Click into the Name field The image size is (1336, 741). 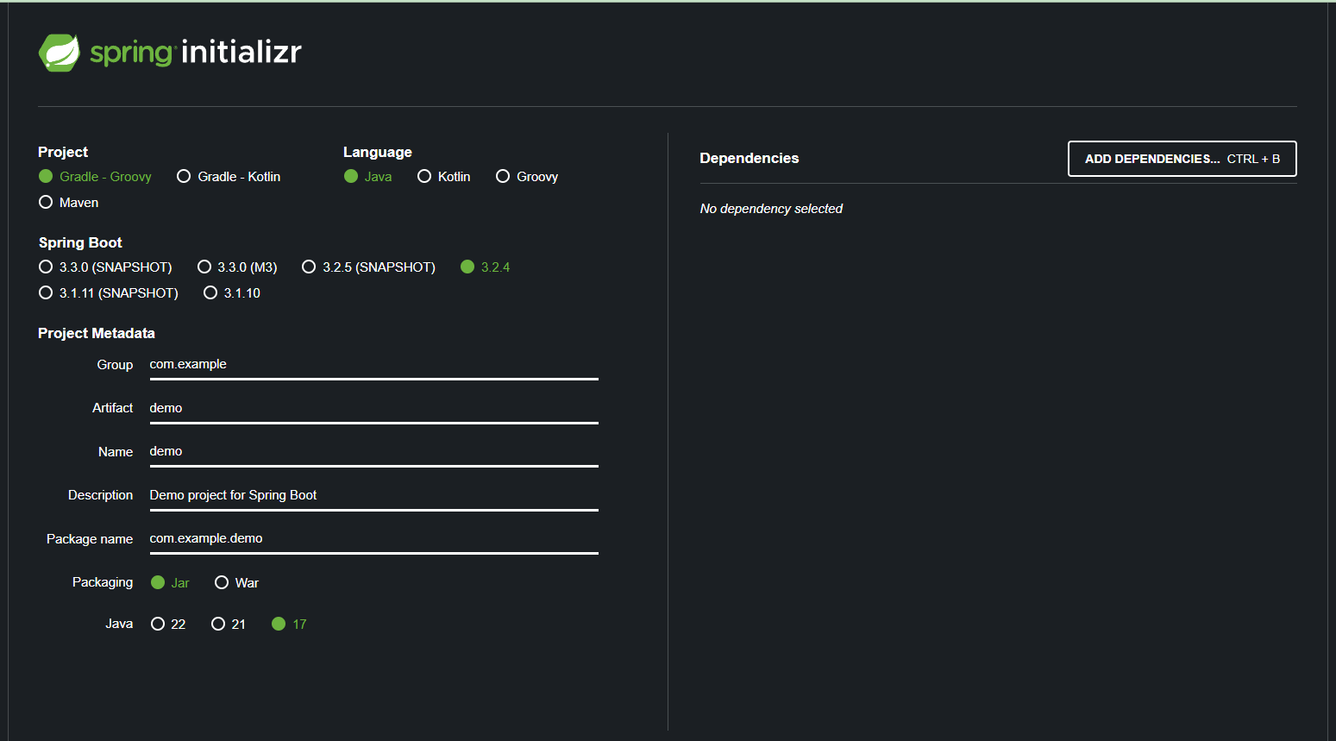pos(374,451)
